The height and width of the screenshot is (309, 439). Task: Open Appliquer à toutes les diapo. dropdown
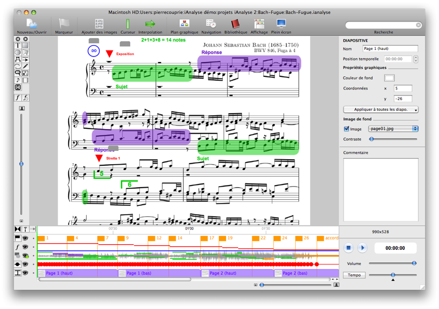click(x=381, y=110)
